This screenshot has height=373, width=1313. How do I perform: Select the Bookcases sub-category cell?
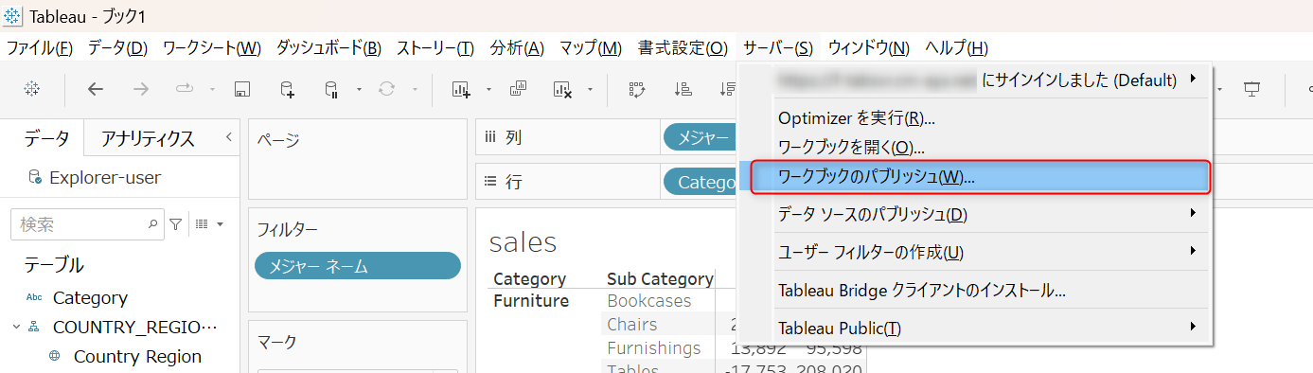click(x=649, y=301)
